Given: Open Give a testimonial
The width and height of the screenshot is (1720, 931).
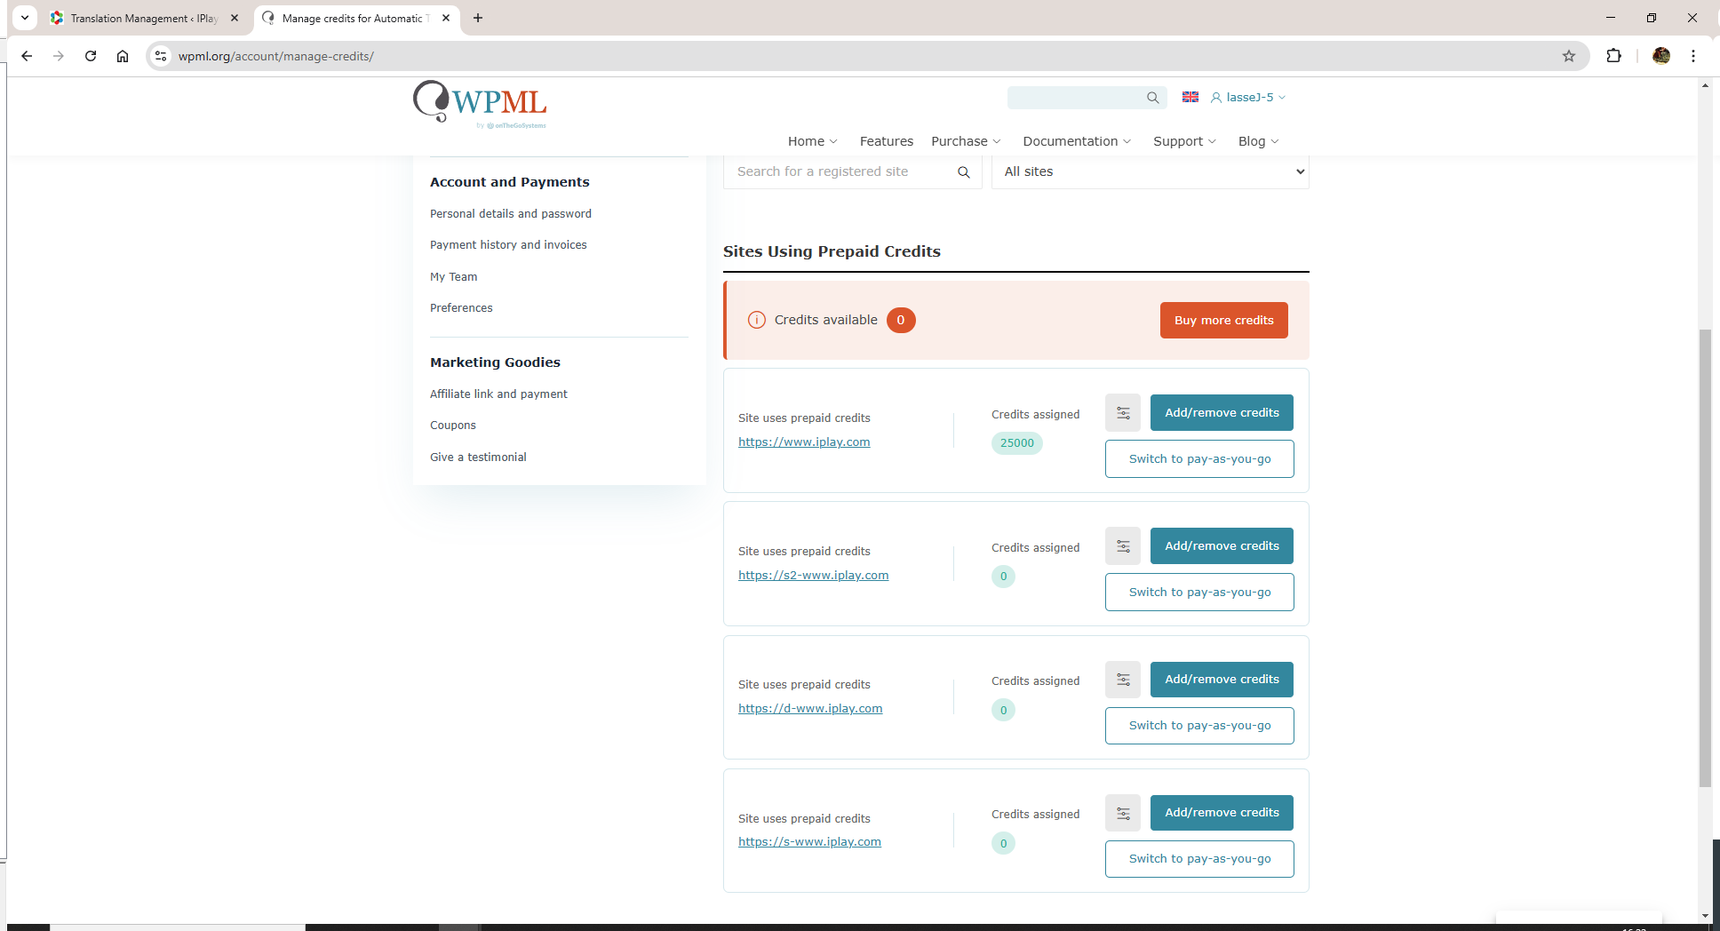Looking at the screenshot, I should (478, 458).
